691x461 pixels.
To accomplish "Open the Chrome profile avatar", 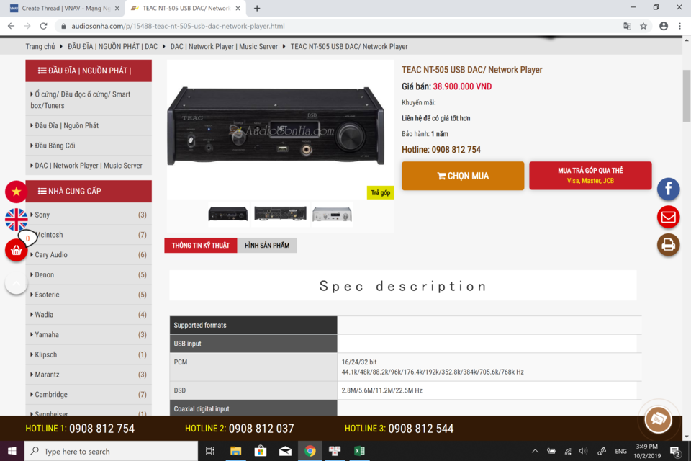I will click(663, 26).
